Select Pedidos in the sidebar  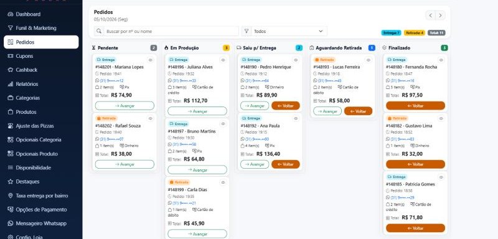(x=41, y=42)
